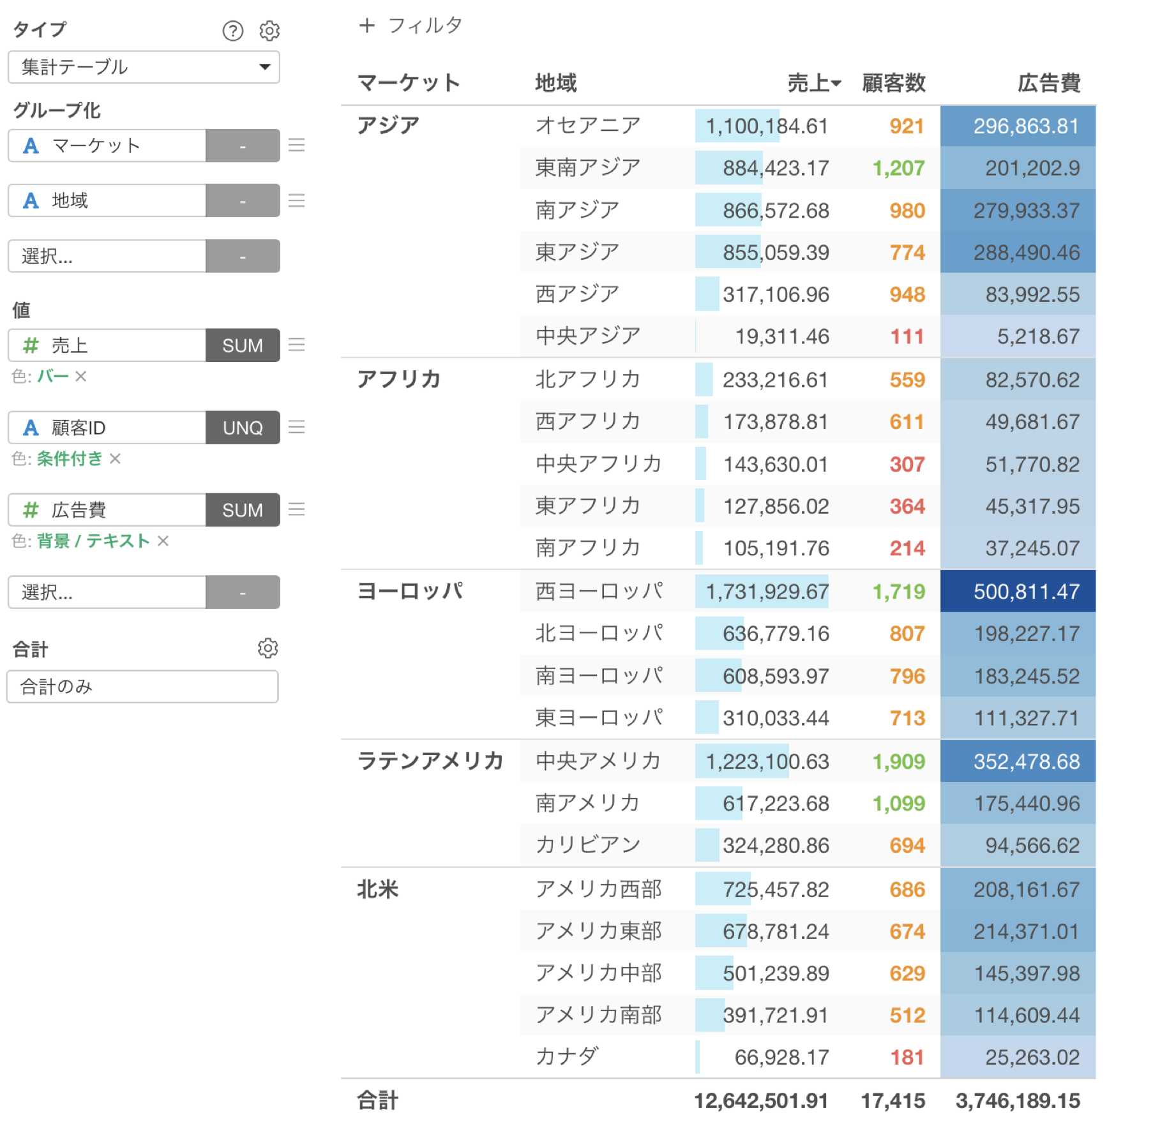Open the 背景 / テキスト color setting link
Image resolution: width=1153 pixels, height=1140 pixels.
(93, 541)
